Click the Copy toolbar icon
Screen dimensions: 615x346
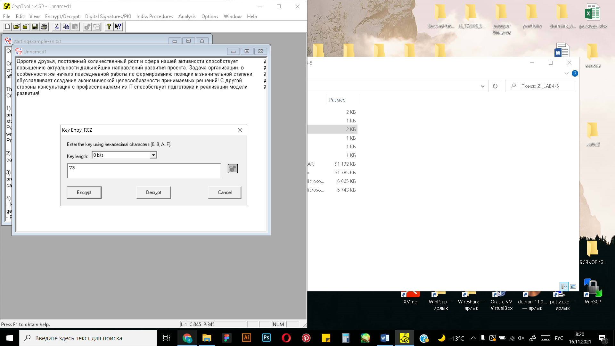pyautogui.click(x=66, y=27)
